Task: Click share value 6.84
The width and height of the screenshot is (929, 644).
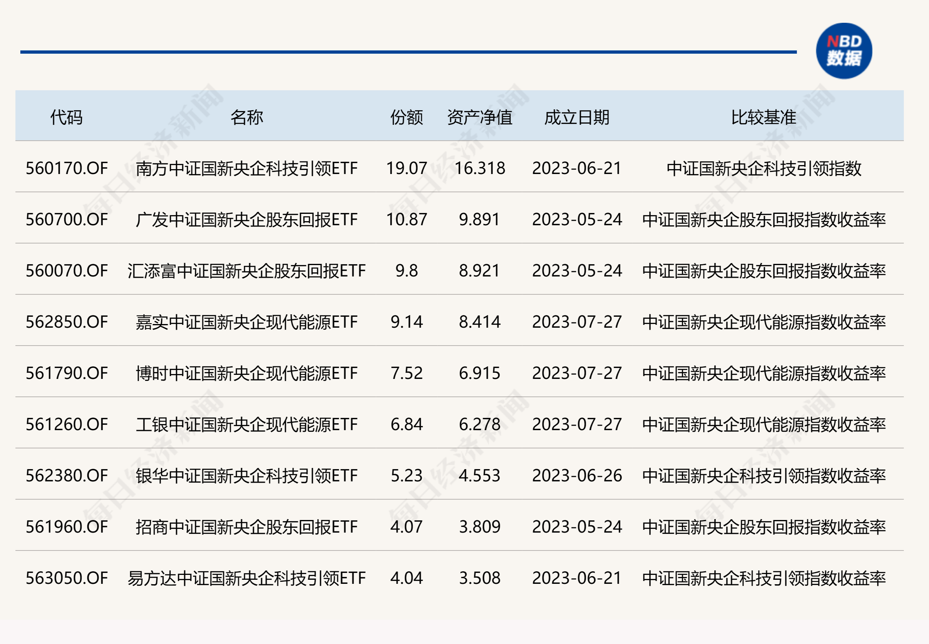Action: (x=407, y=424)
